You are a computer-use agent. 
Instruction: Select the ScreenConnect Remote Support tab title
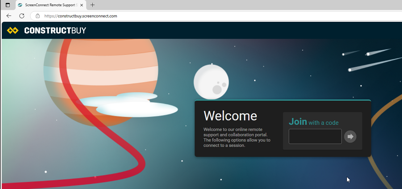pos(51,5)
